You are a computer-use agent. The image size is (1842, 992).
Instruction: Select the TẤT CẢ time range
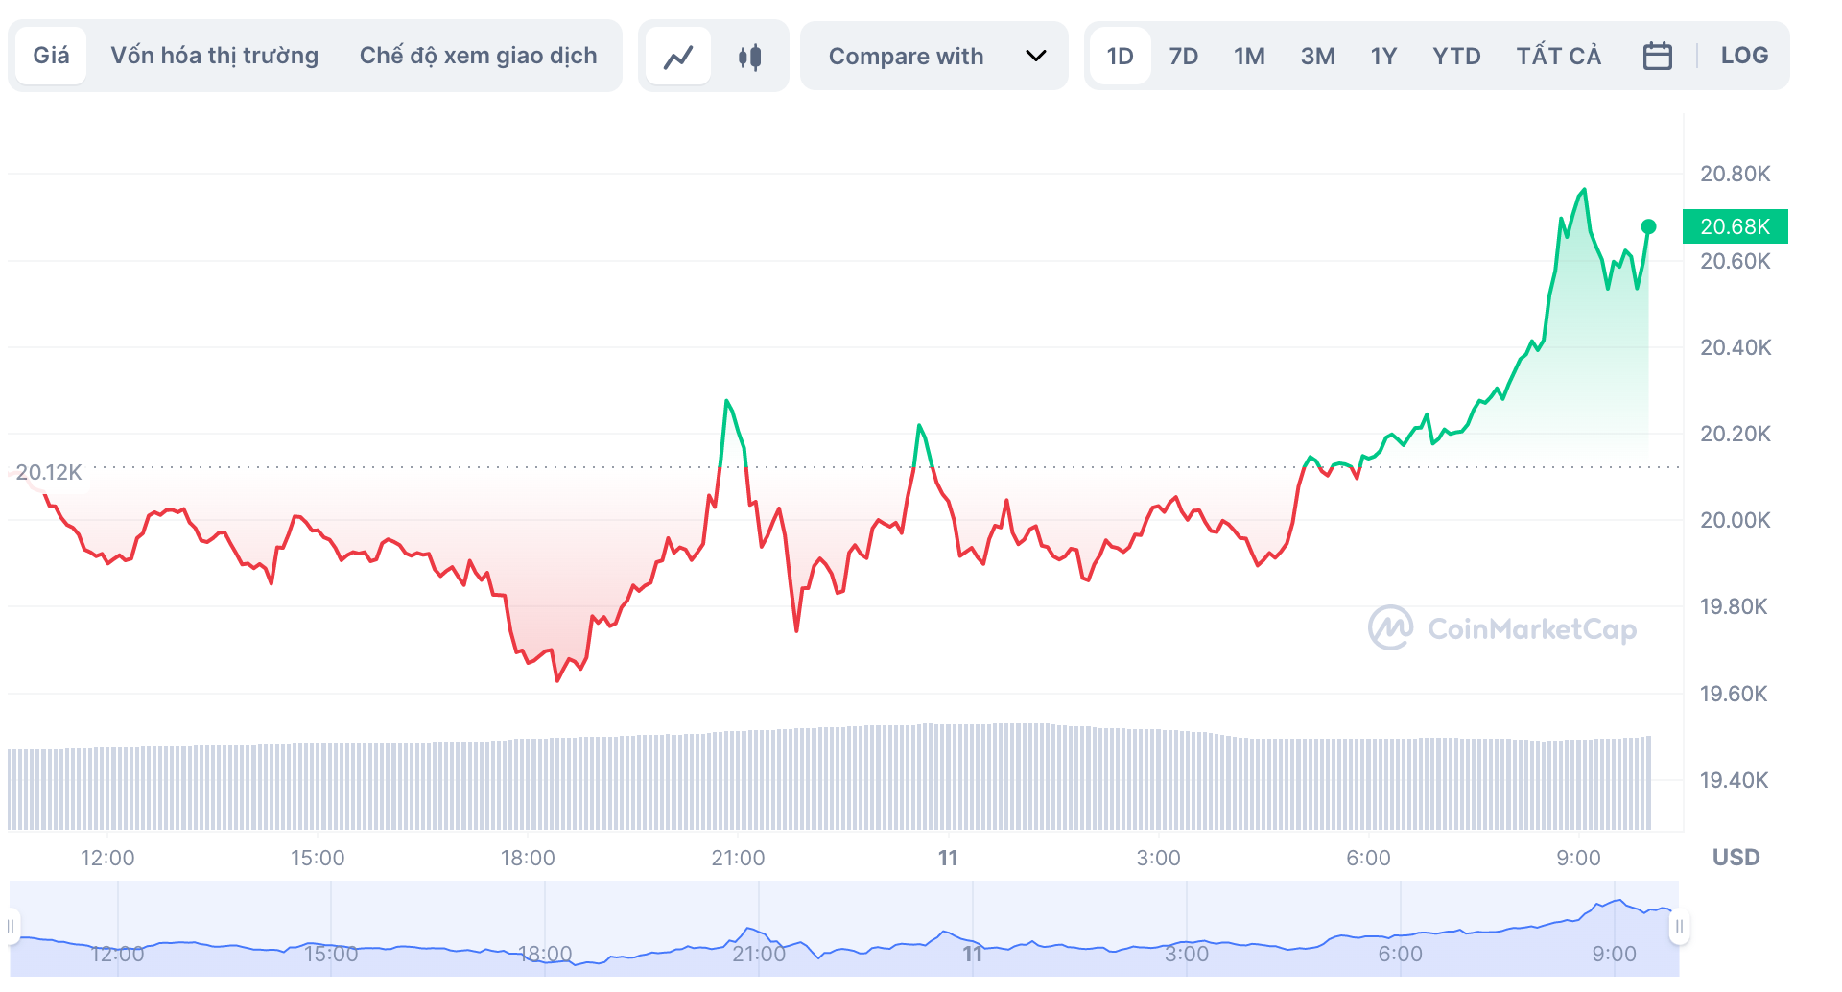tap(1558, 56)
